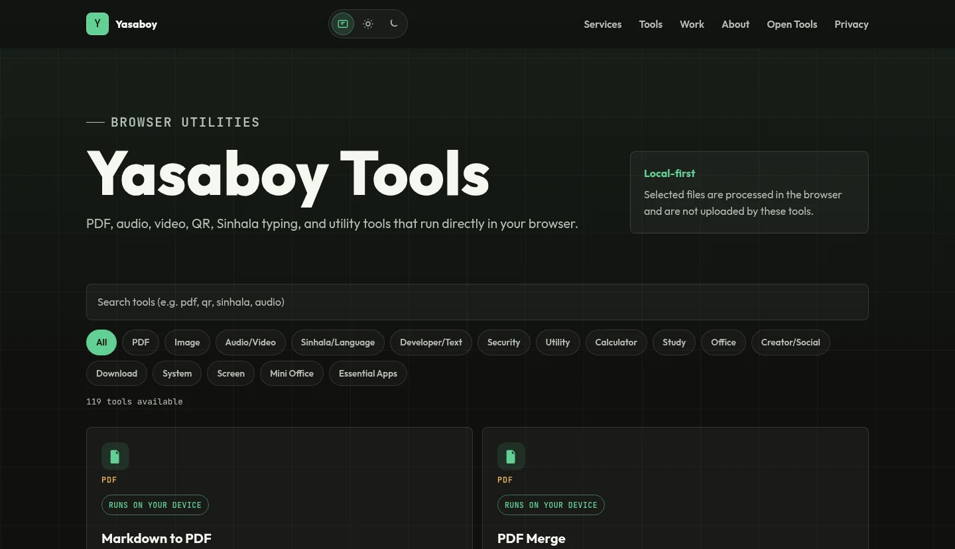Viewport: 955px width, 549px height.
Task: Filter tools by Audio/Video category
Action: [251, 342]
